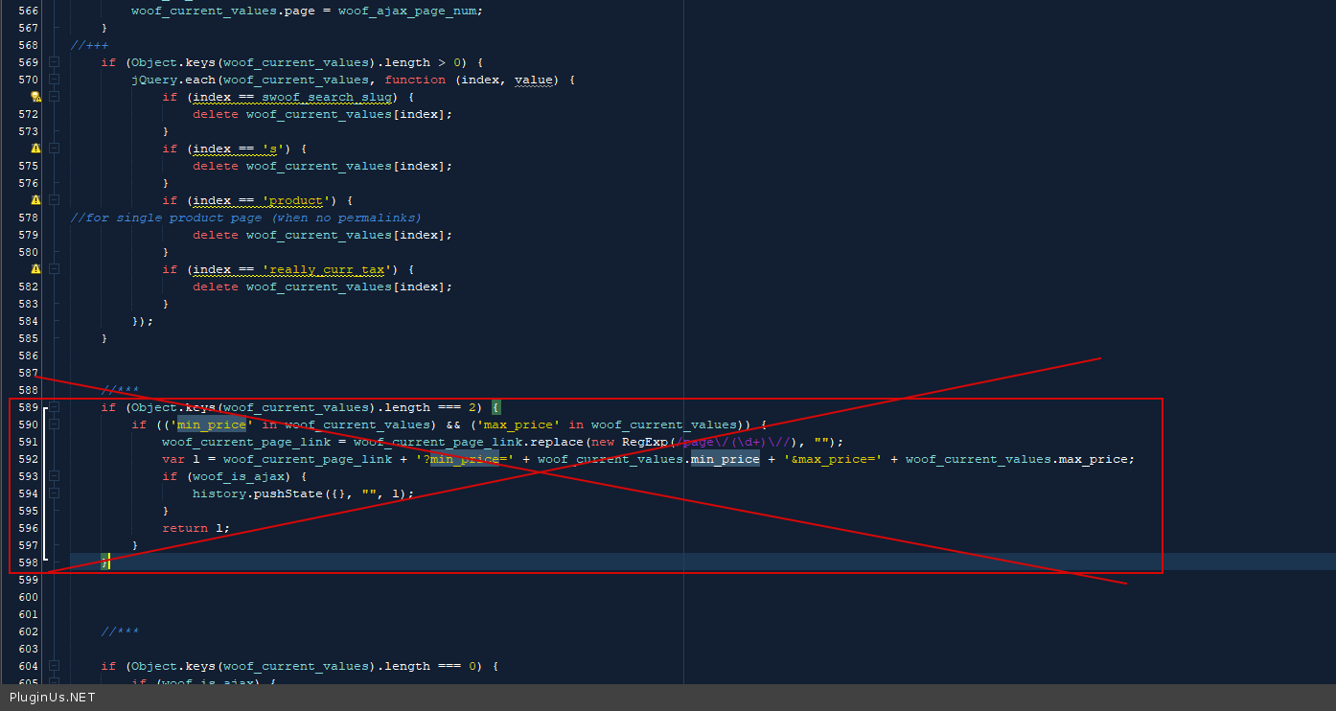Screen dimensions: 1336x711
Task: Collapse the woof_is_ajax fold at line 593
Action: (55, 476)
